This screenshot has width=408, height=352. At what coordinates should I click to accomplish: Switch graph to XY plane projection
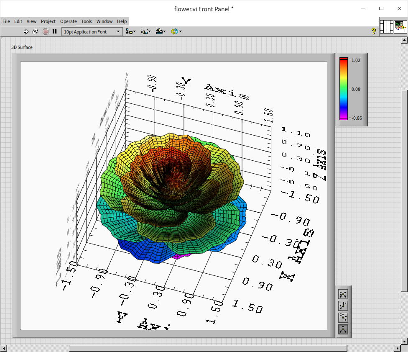tap(343, 295)
